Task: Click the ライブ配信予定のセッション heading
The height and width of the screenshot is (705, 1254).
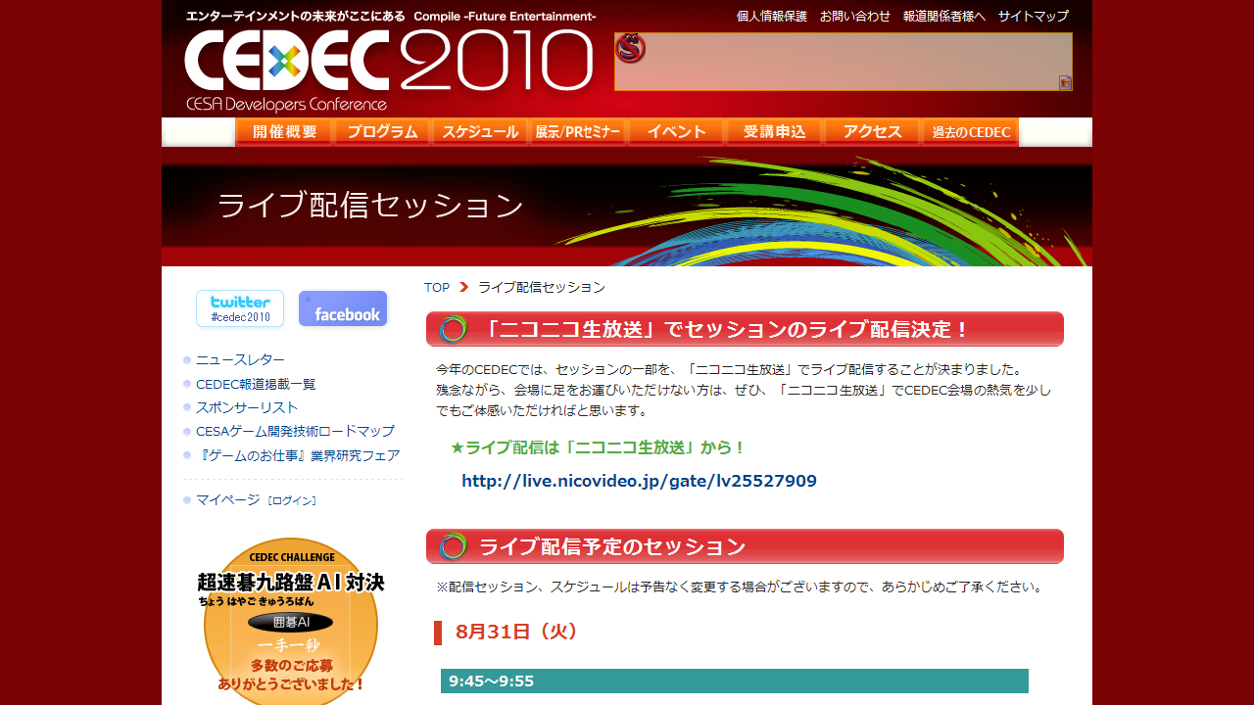Action: 745,546
